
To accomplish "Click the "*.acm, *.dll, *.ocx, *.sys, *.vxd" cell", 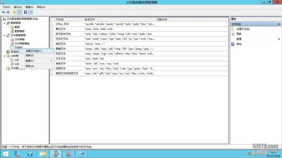I will 102,64.
